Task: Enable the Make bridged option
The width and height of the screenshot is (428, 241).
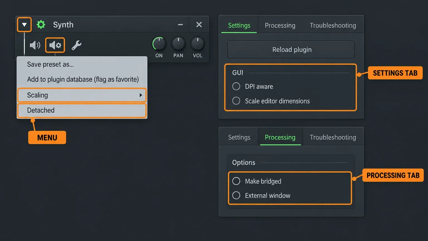Action: (236, 181)
